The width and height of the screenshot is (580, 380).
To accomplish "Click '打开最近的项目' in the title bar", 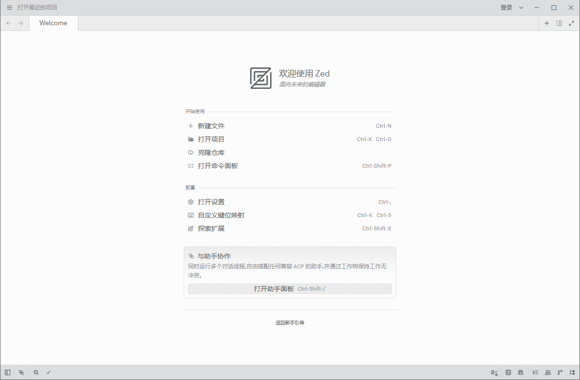I will click(x=37, y=8).
